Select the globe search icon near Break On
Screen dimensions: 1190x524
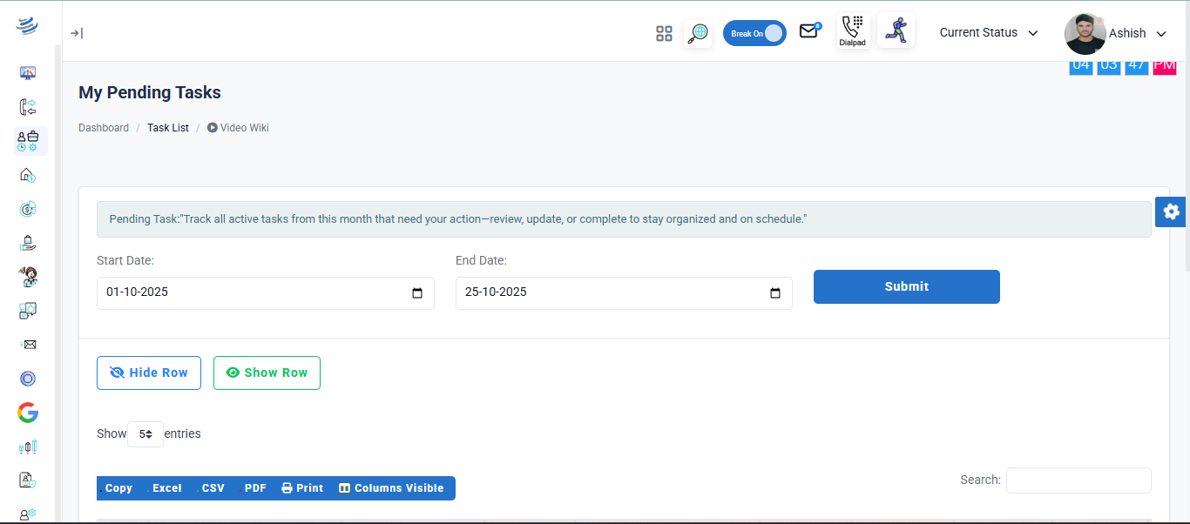point(697,33)
